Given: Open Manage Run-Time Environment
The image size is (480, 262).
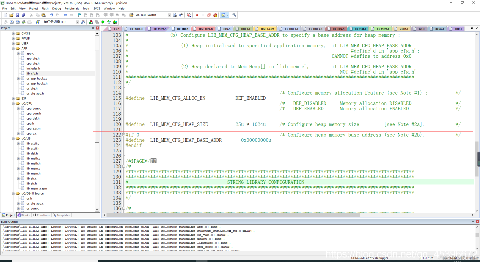Looking at the screenshot, I should click(x=103, y=22).
